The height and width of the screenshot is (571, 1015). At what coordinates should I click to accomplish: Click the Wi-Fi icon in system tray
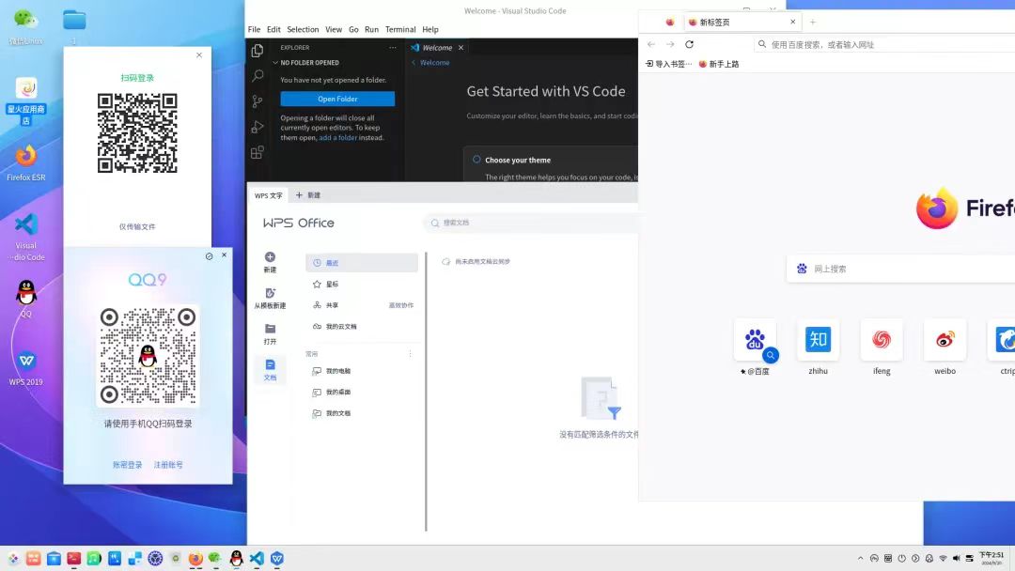[943, 558]
